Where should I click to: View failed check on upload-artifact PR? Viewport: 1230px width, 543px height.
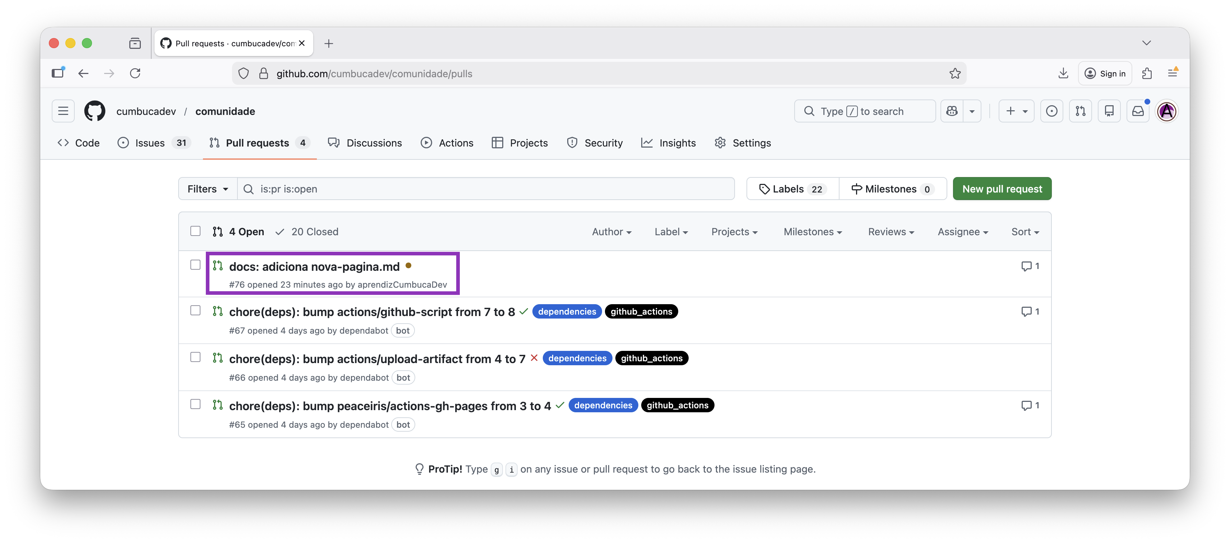point(534,358)
